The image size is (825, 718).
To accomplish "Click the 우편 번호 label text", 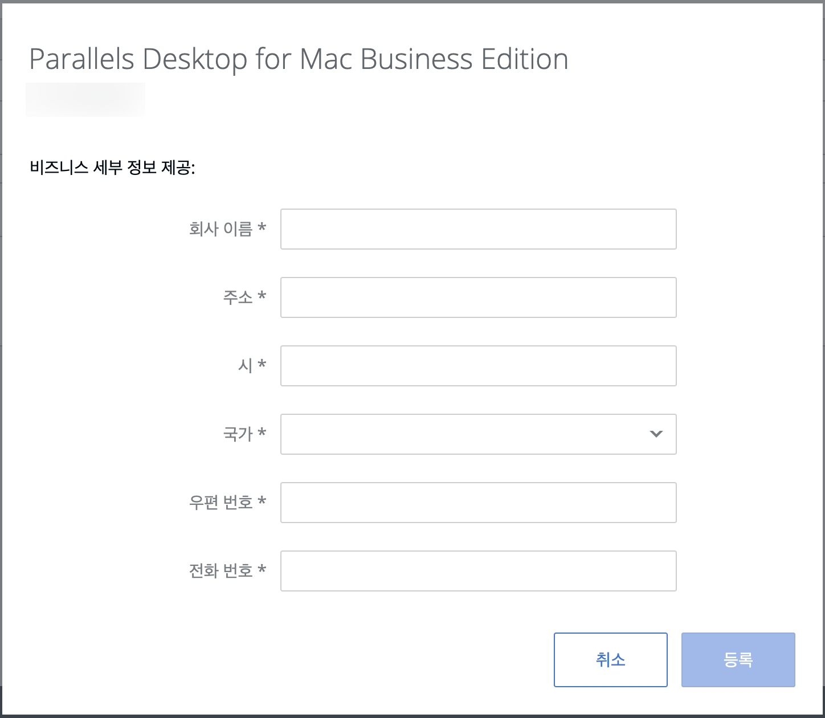I will pos(220,503).
